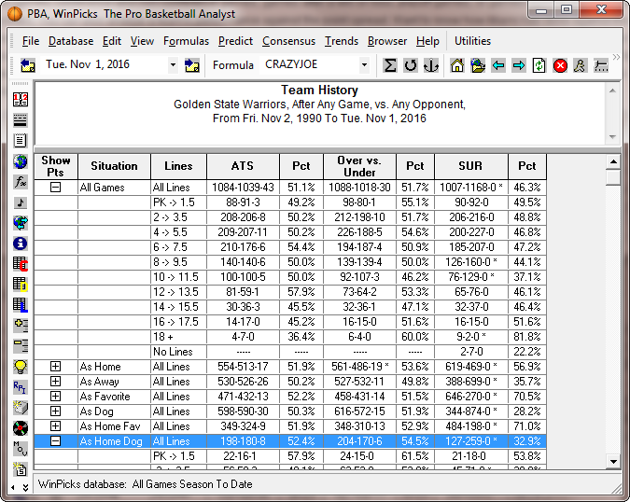The image size is (630, 502).
Task: Open the notepad sidebar icon
Action: point(21,140)
